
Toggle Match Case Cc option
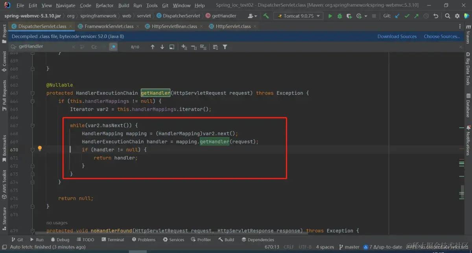pos(94,47)
